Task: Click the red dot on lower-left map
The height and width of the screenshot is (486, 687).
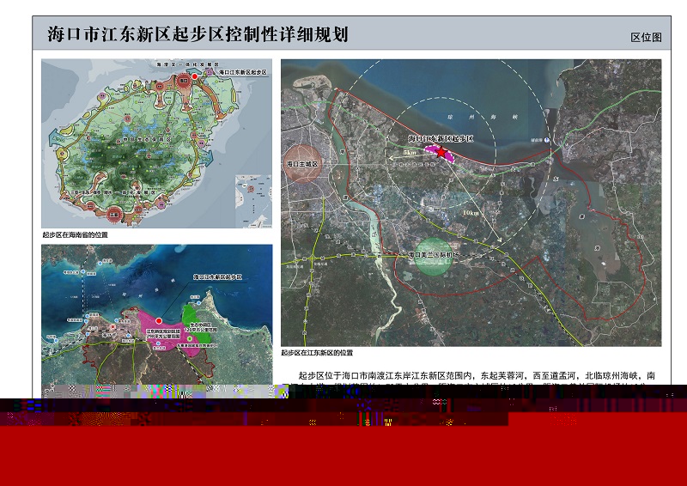Action: click(x=158, y=320)
